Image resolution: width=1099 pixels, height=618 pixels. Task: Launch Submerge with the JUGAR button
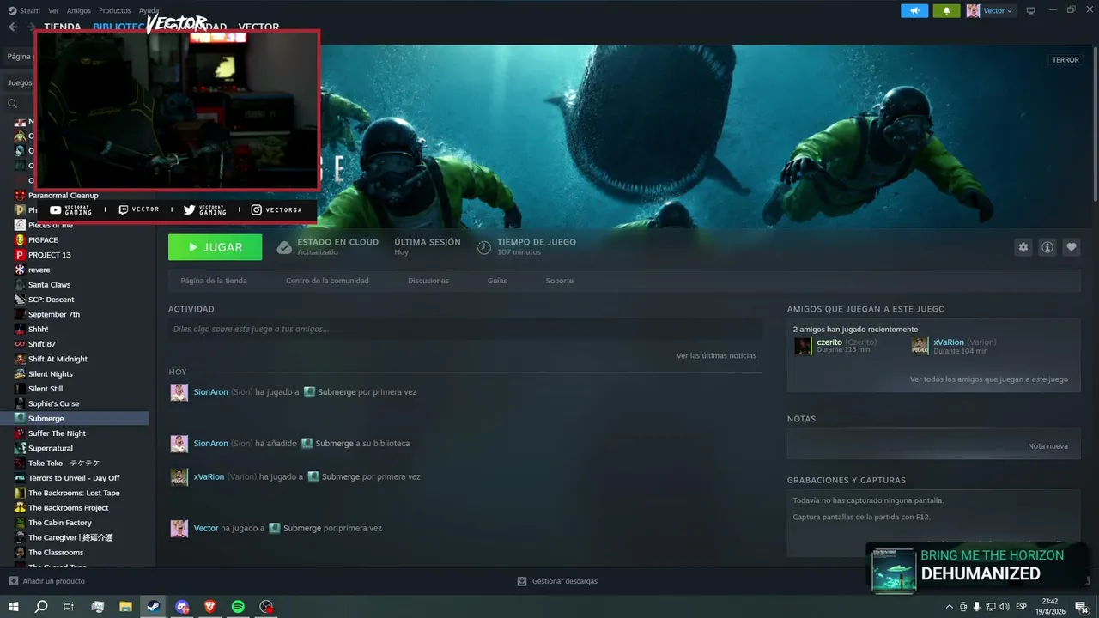pos(216,247)
